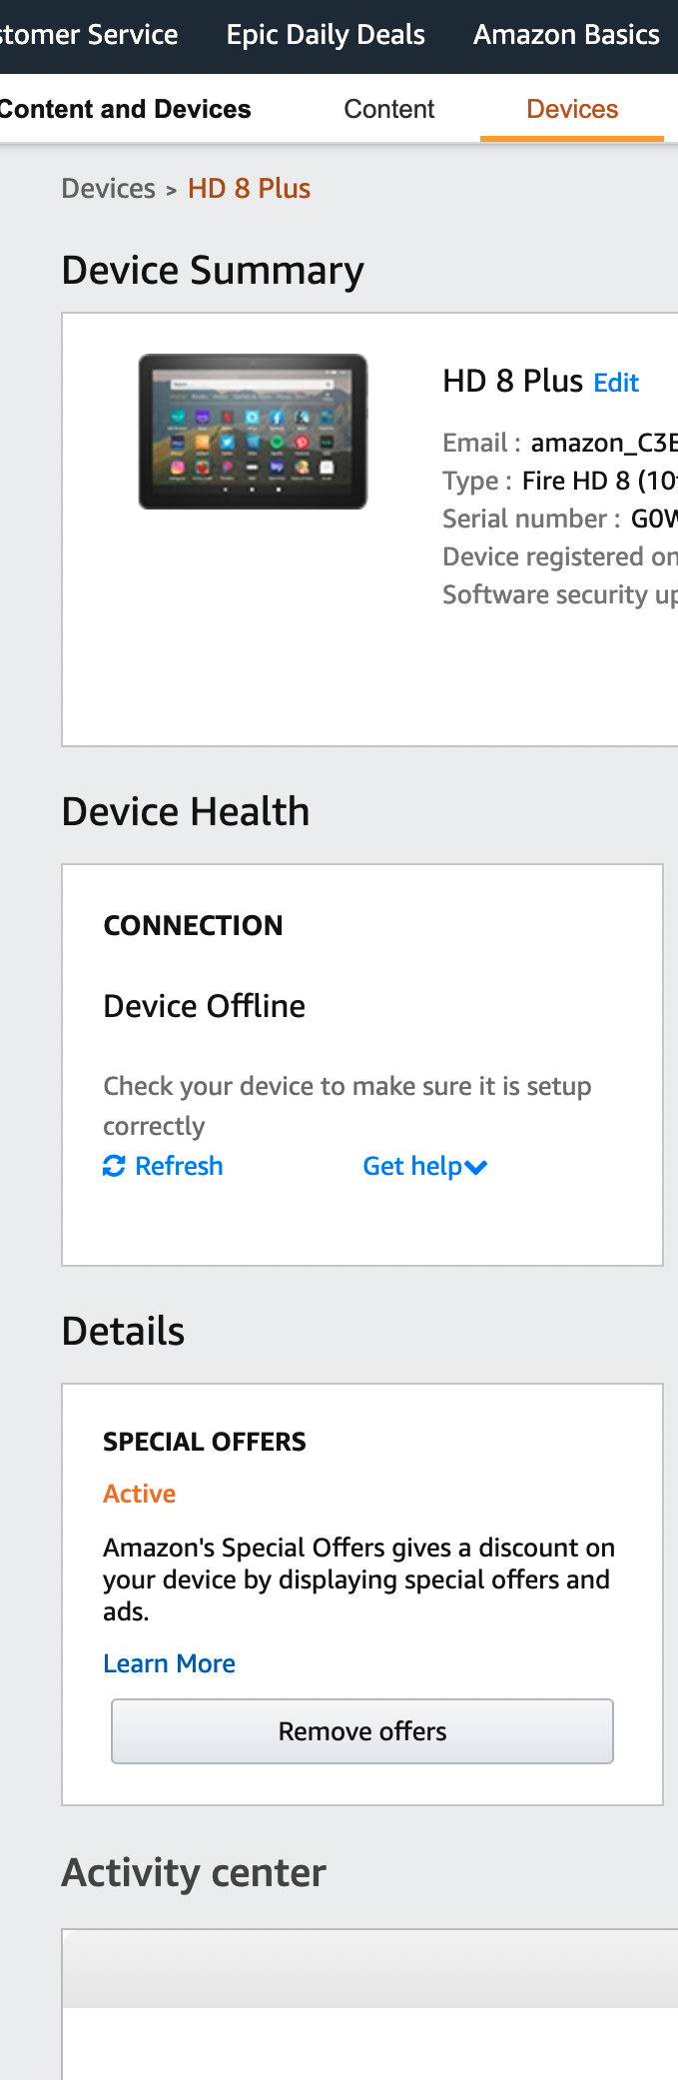This screenshot has height=2080, width=678.
Task: Click the breadcrumb separator arrow
Action: [171, 190]
